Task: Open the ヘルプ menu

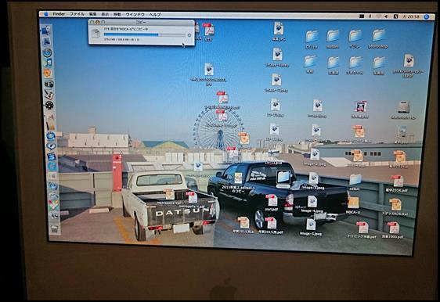Action: point(155,15)
